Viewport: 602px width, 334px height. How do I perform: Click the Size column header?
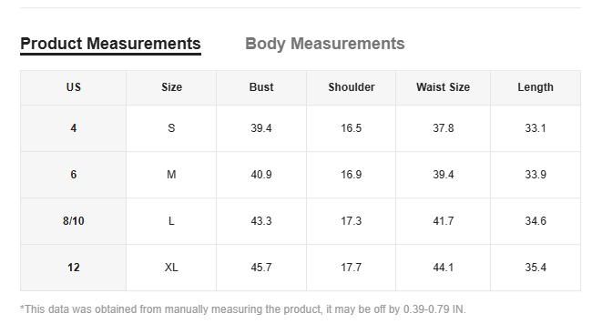(x=171, y=87)
